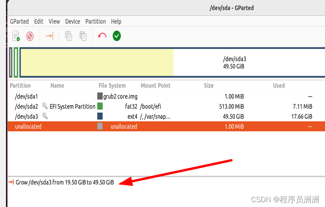Sort by the Size column header
Viewport: 325px width, 207px height.
click(x=209, y=86)
